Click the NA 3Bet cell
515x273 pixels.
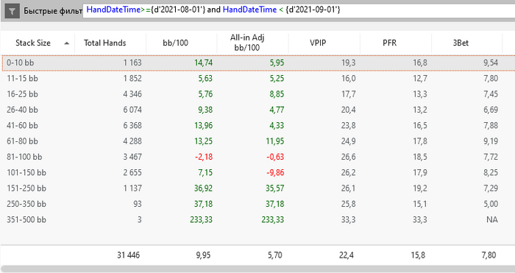492,220
